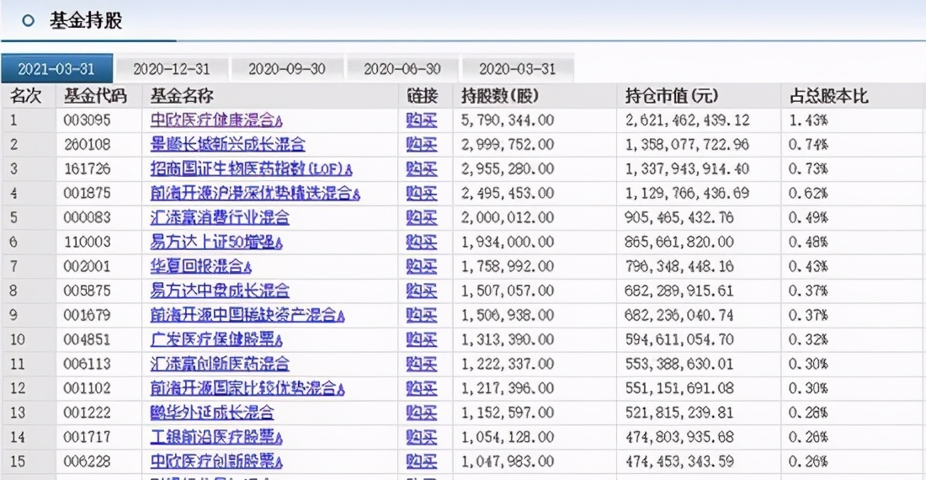Screen dimensions: 926x480
Task: Select market value 2,621,462,439.12
Action: pyautogui.click(x=688, y=120)
